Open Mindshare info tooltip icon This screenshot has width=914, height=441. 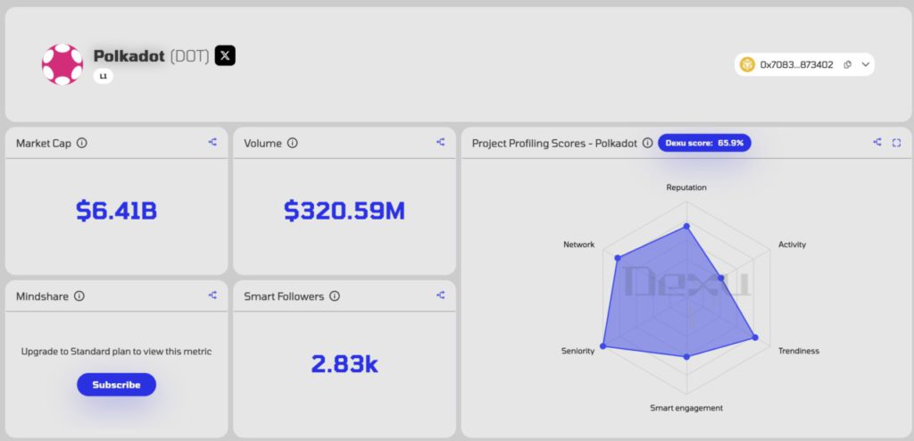coord(79,296)
